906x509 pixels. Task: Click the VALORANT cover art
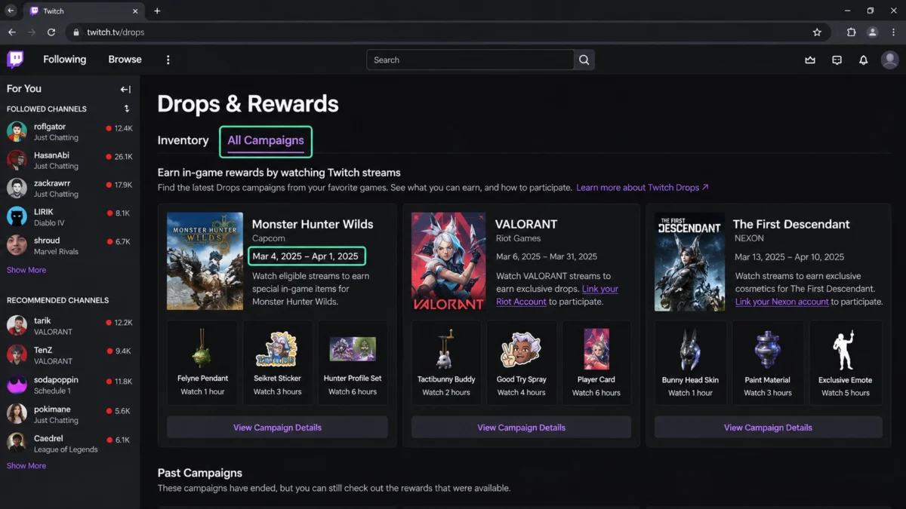click(x=448, y=261)
